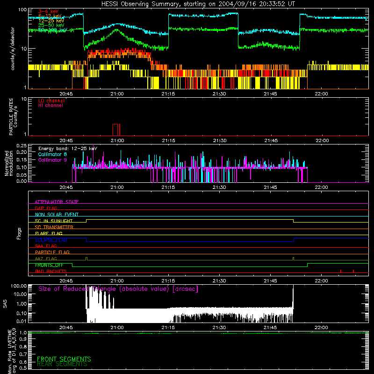Image resolution: width=374 pixels, height=374 pixels.
Task: Select the blue ECLIPSE_FLAG label
Action: (51, 240)
